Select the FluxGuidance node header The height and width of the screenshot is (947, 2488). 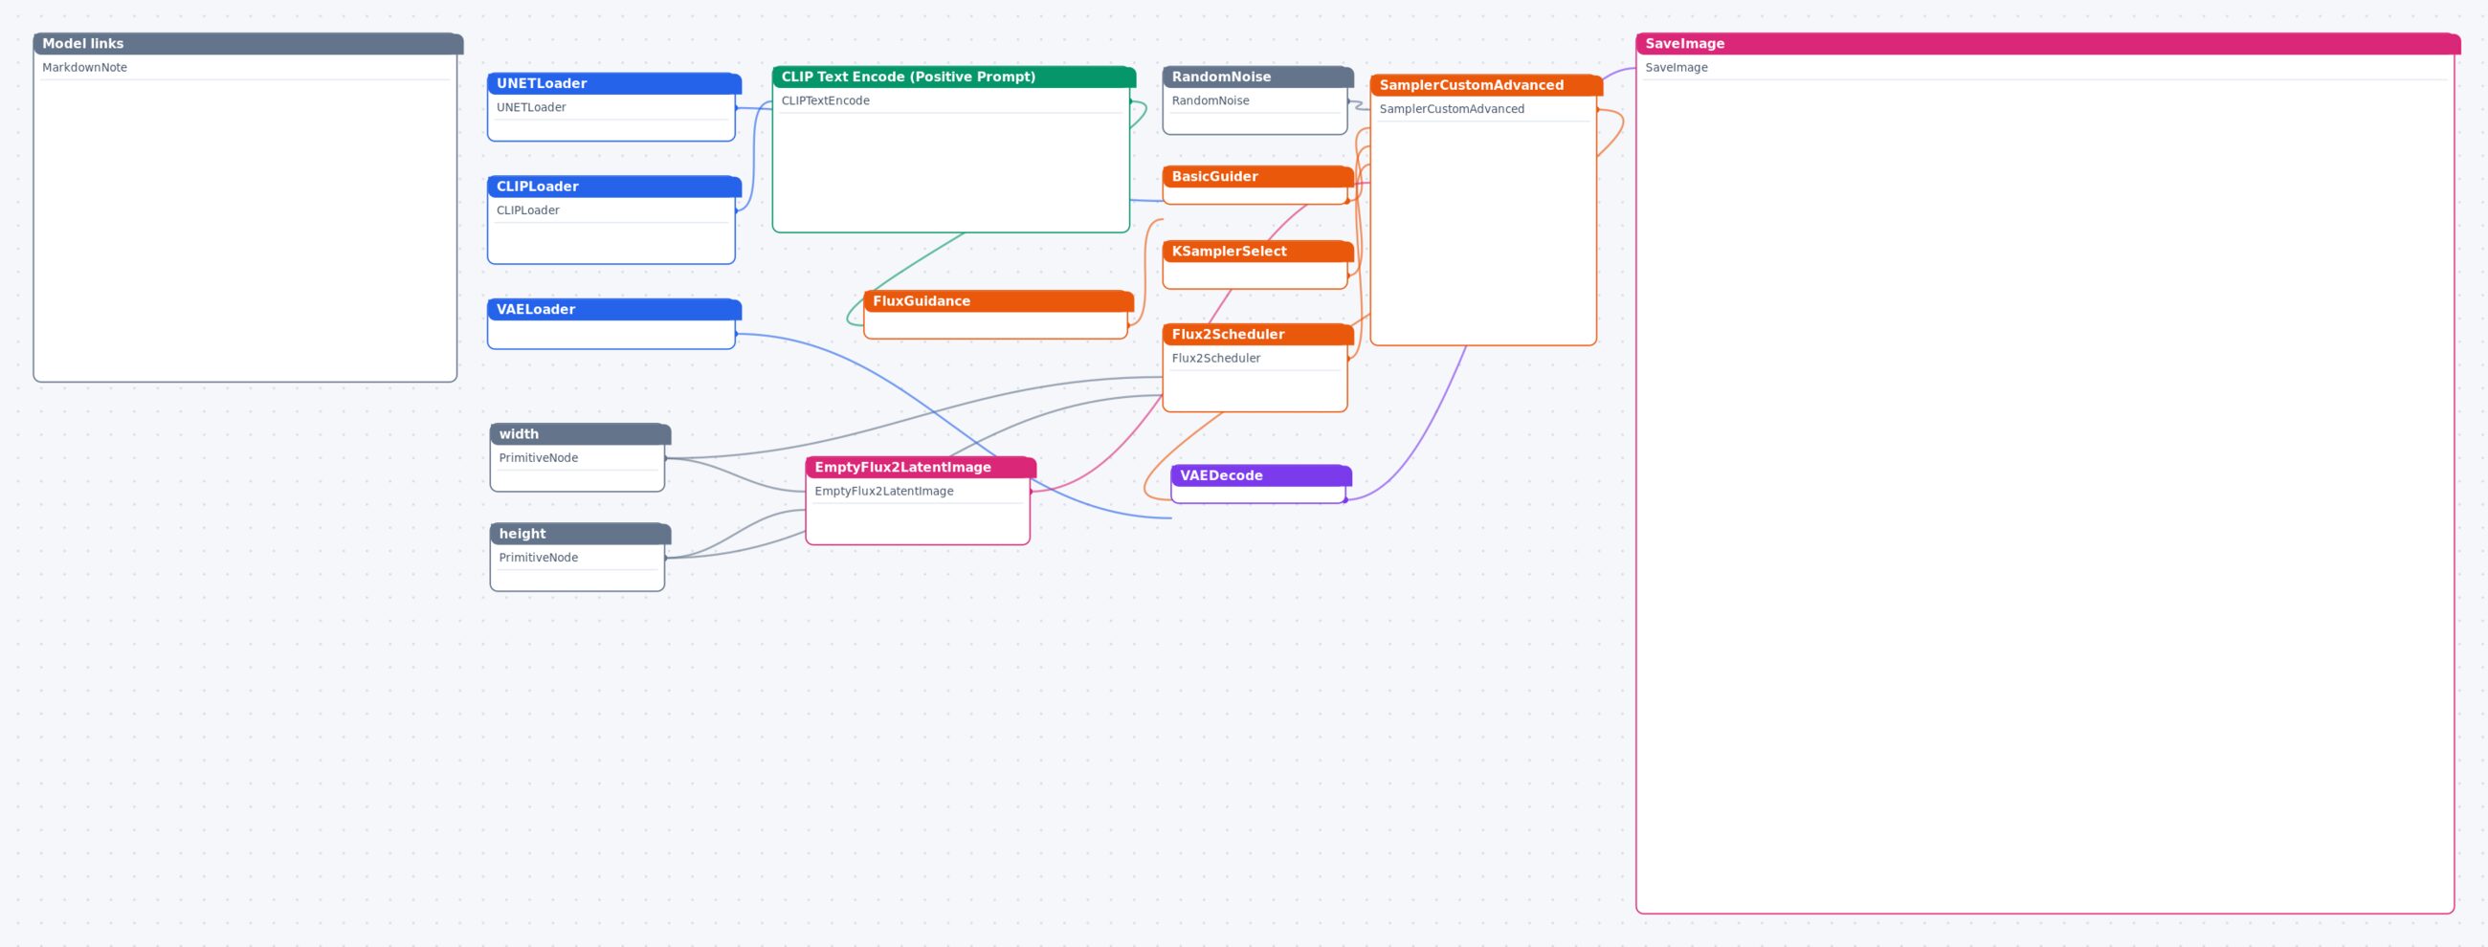click(x=999, y=301)
